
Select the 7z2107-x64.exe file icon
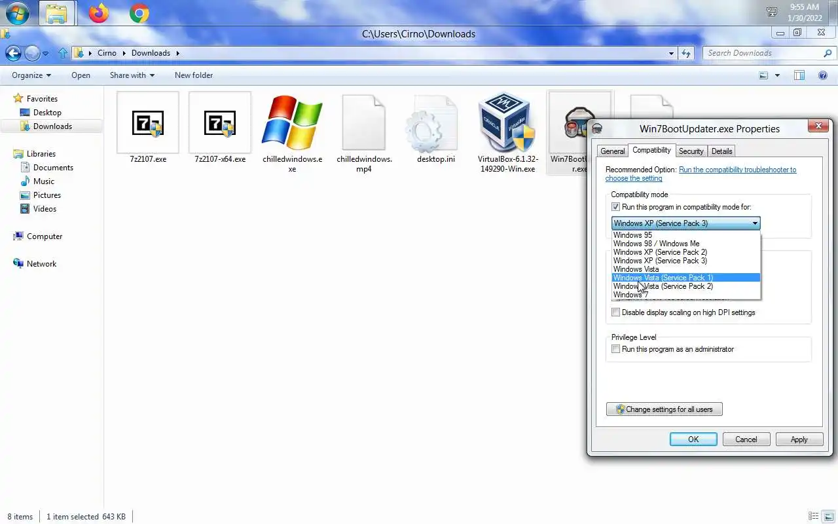(x=220, y=122)
